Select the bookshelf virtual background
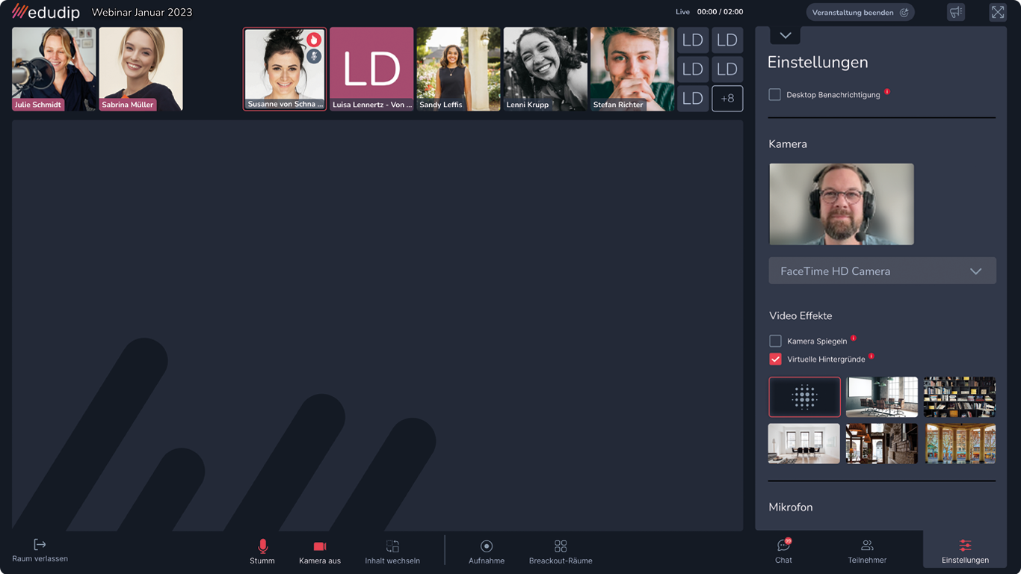 [x=959, y=397]
